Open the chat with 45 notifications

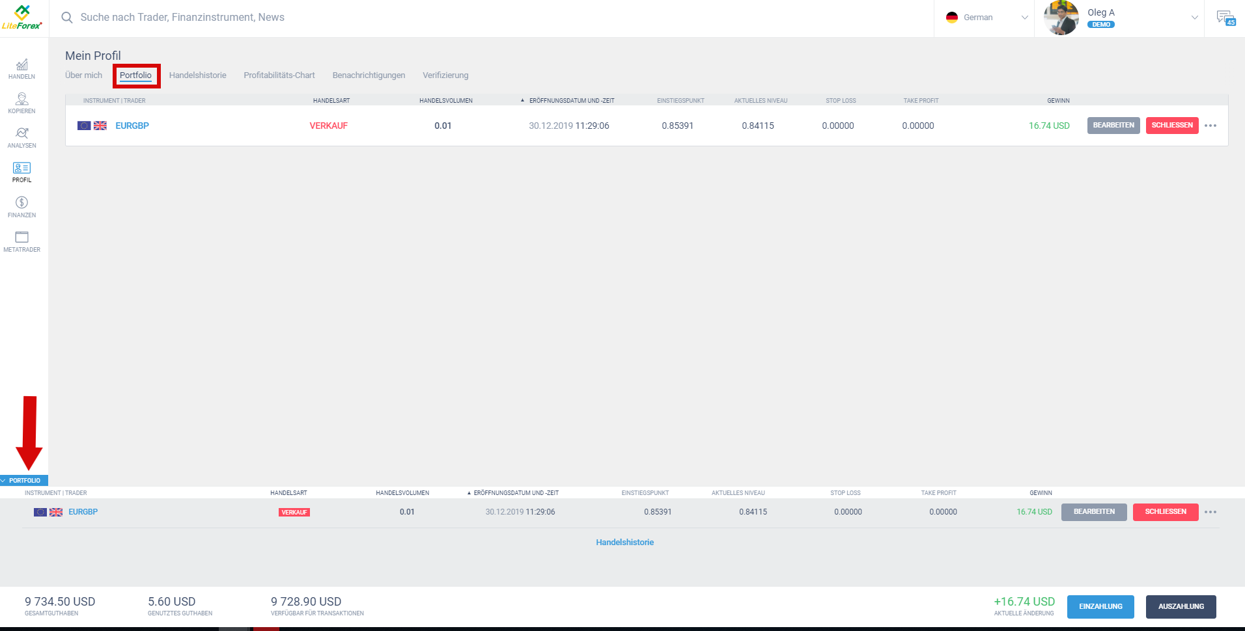coord(1226,18)
